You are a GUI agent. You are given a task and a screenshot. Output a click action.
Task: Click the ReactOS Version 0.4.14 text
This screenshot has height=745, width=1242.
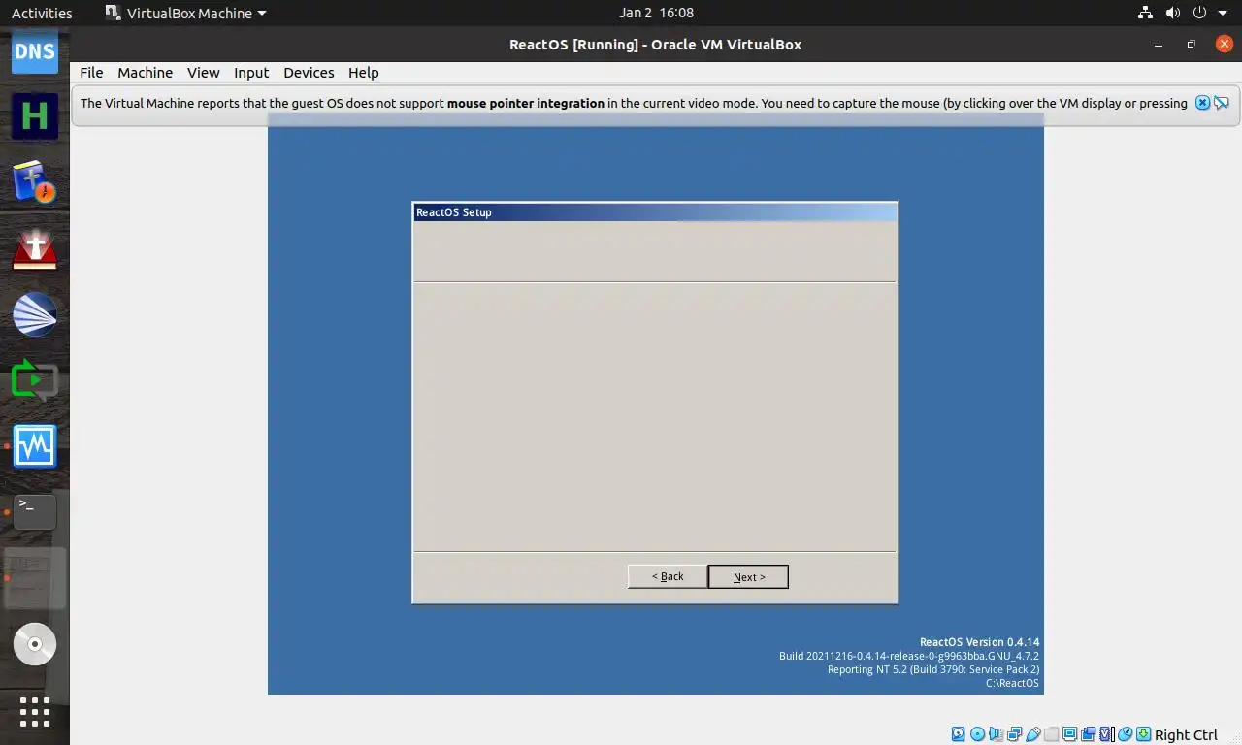pyautogui.click(x=979, y=642)
